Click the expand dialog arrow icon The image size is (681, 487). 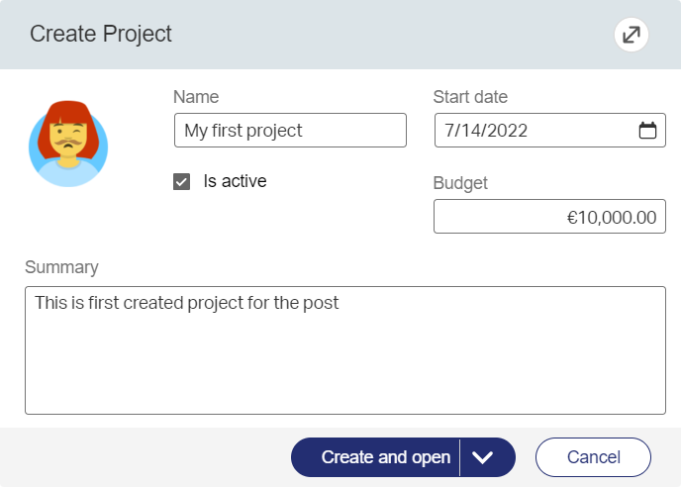point(630,36)
